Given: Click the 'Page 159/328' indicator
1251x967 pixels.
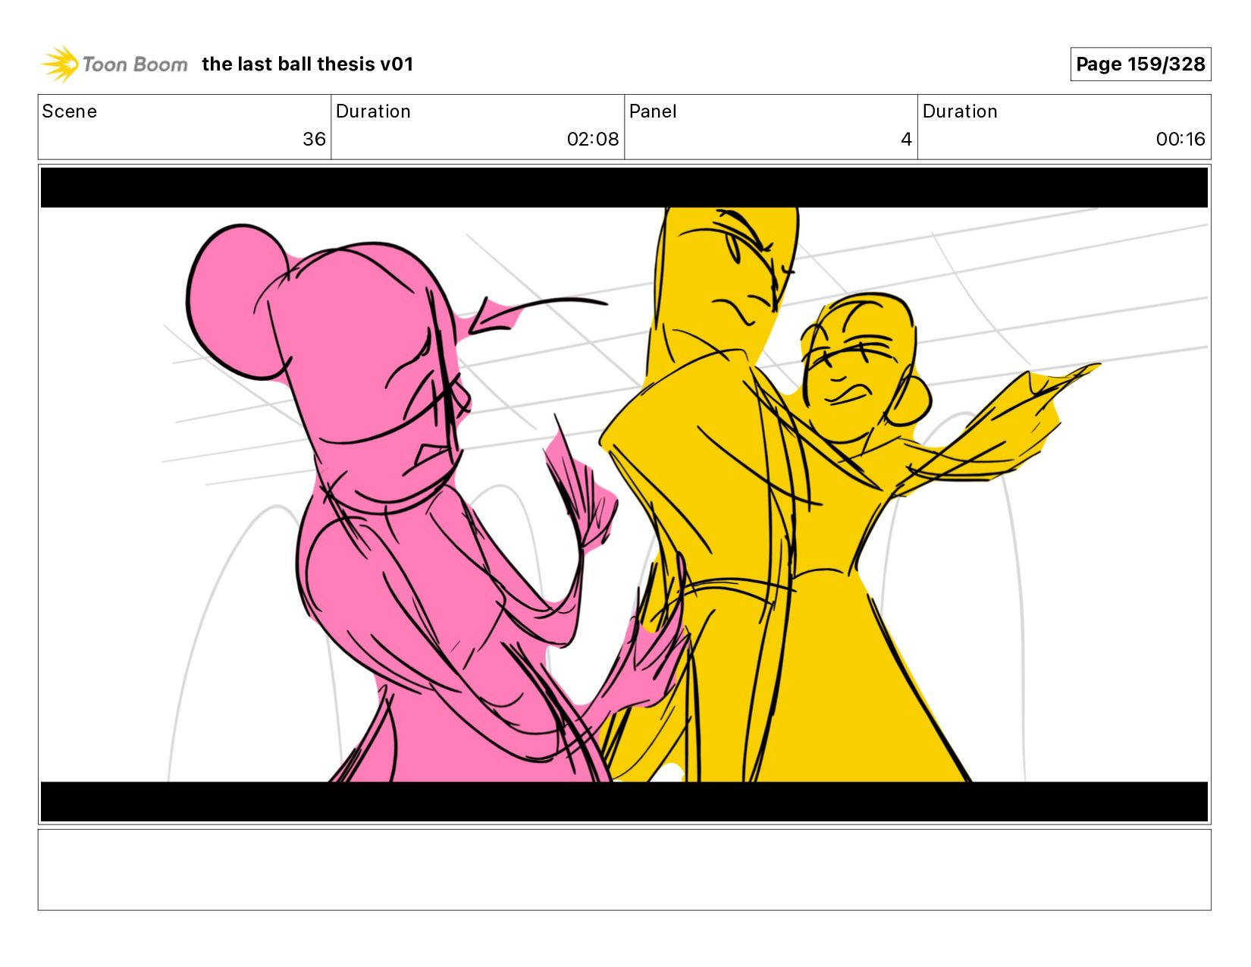Looking at the screenshot, I should pyautogui.click(x=1140, y=64).
